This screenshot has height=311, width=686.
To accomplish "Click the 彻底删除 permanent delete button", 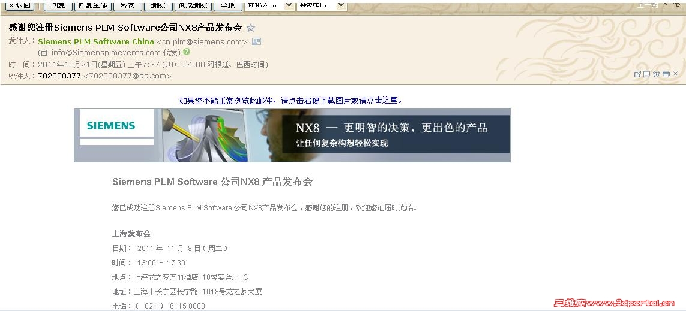I will tap(193, 5).
